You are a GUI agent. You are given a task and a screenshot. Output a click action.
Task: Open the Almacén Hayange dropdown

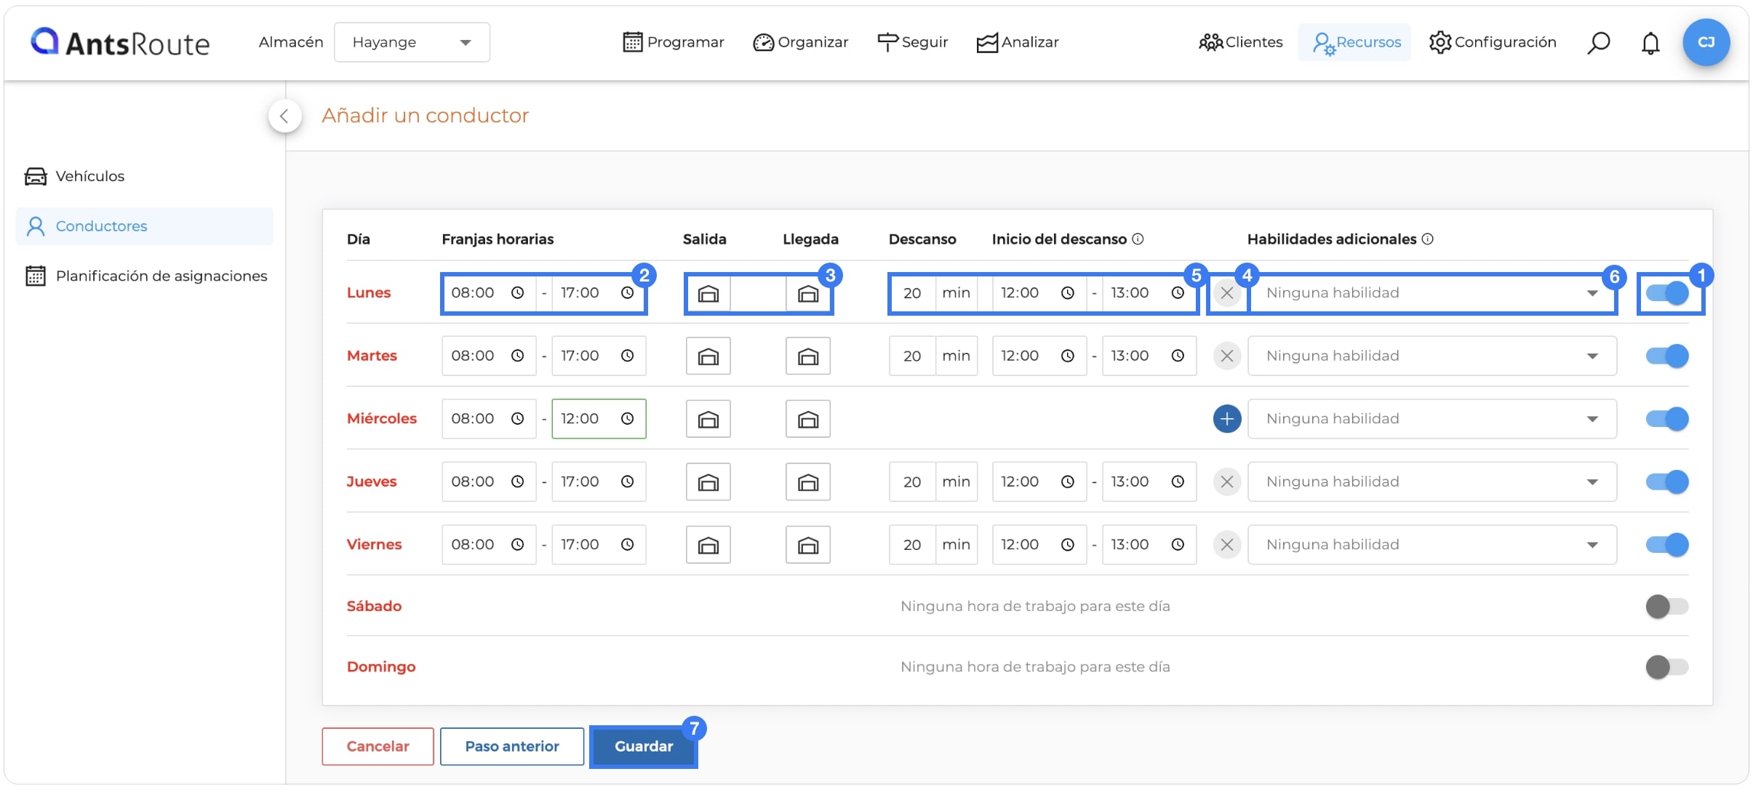pos(412,42)
